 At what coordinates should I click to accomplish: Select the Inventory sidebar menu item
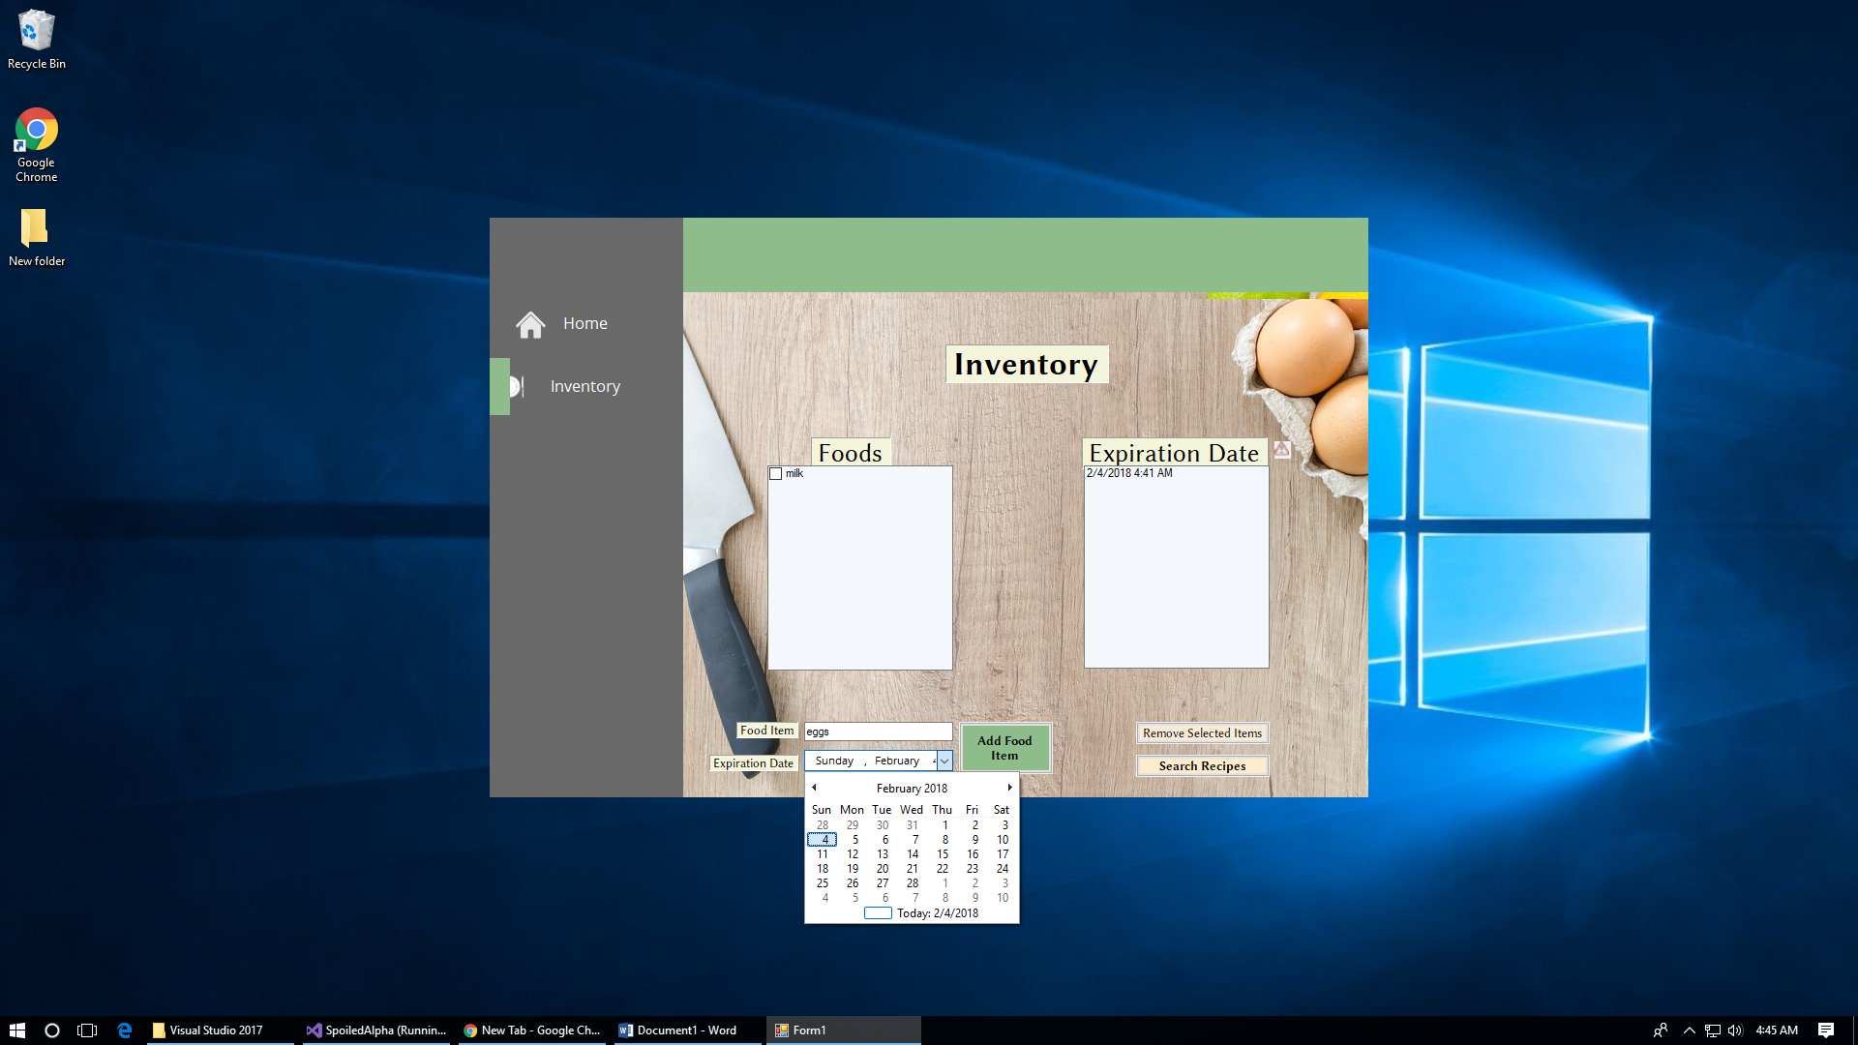click(584, 387)
